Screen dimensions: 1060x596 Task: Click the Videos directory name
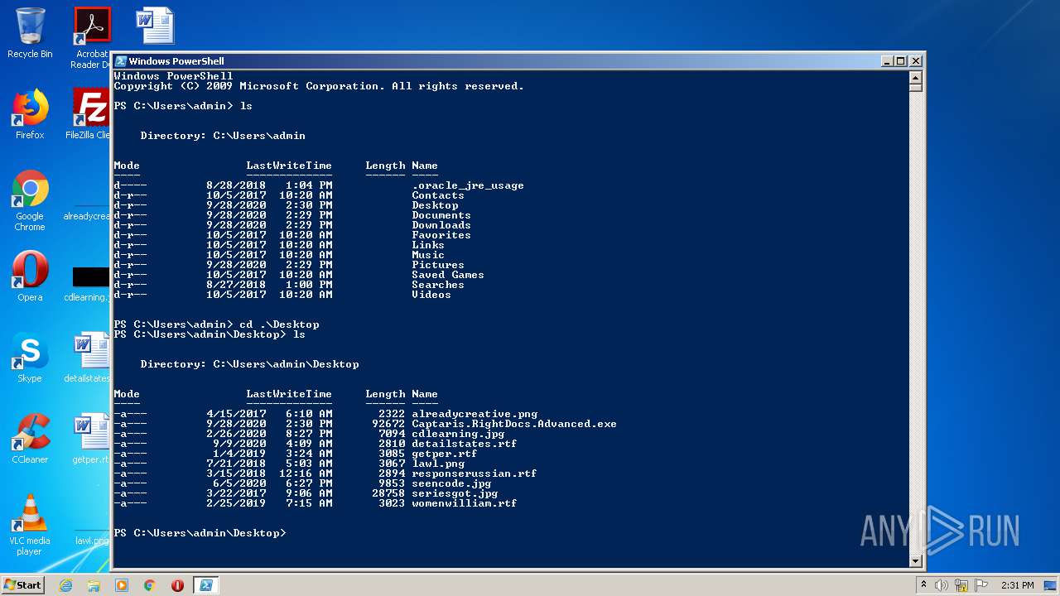pyautogui.click(x=431, y=295)
